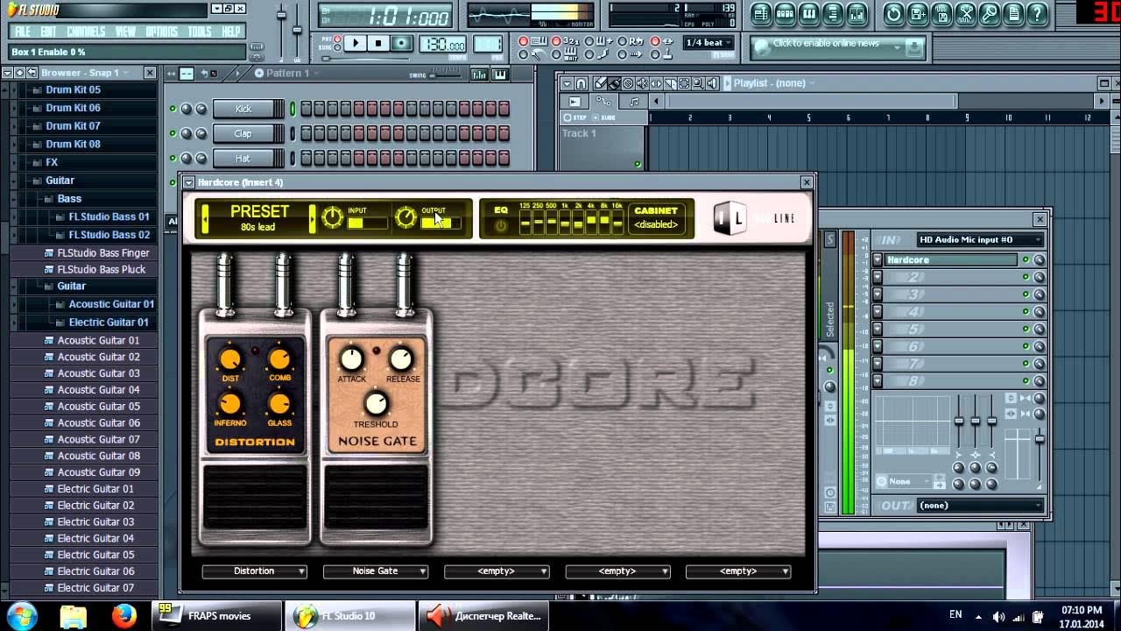Image resolution: width=1121 pixels, height=631 pixels.
Task: Select the delete tool in Playlist
Action: (628, 83)
